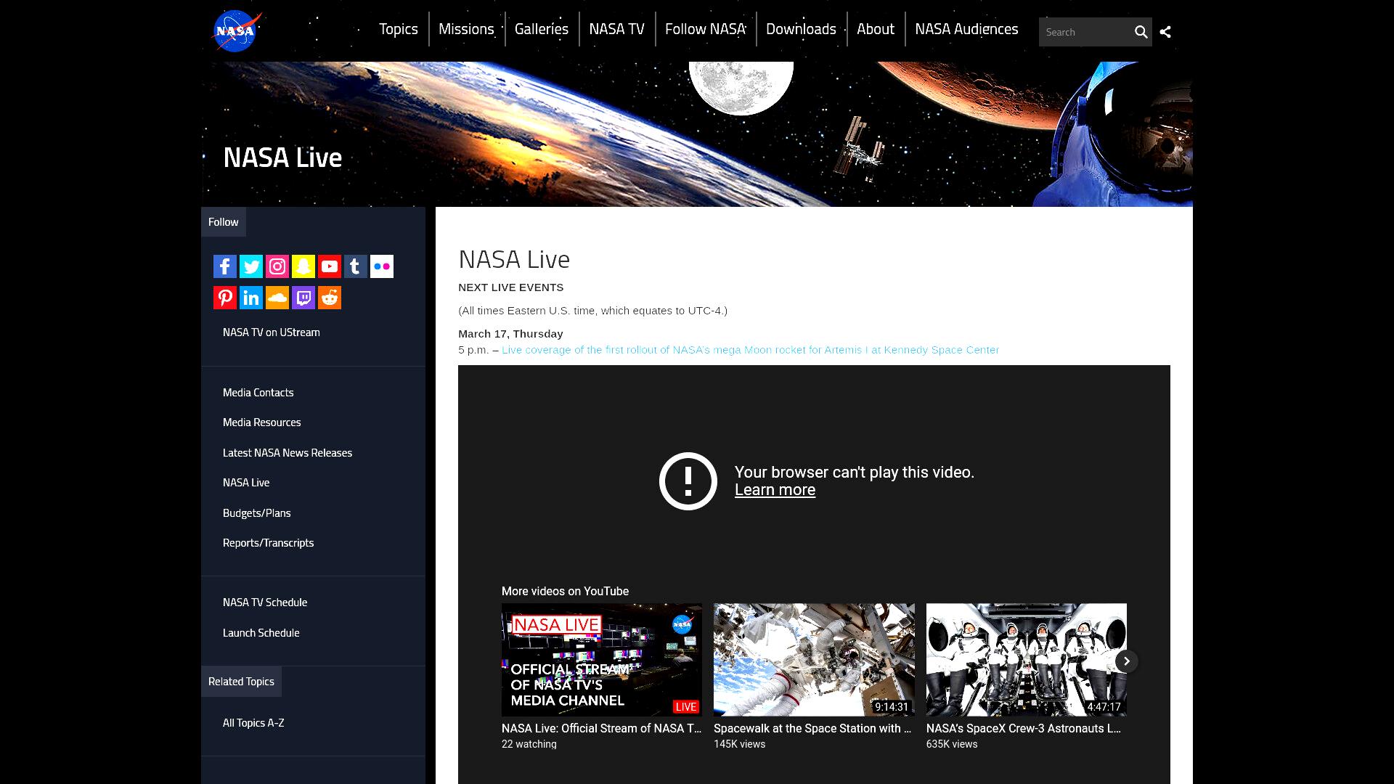
Task: Click 'Spacewalk at the Space Station' title
Action: tap(812, 729)
